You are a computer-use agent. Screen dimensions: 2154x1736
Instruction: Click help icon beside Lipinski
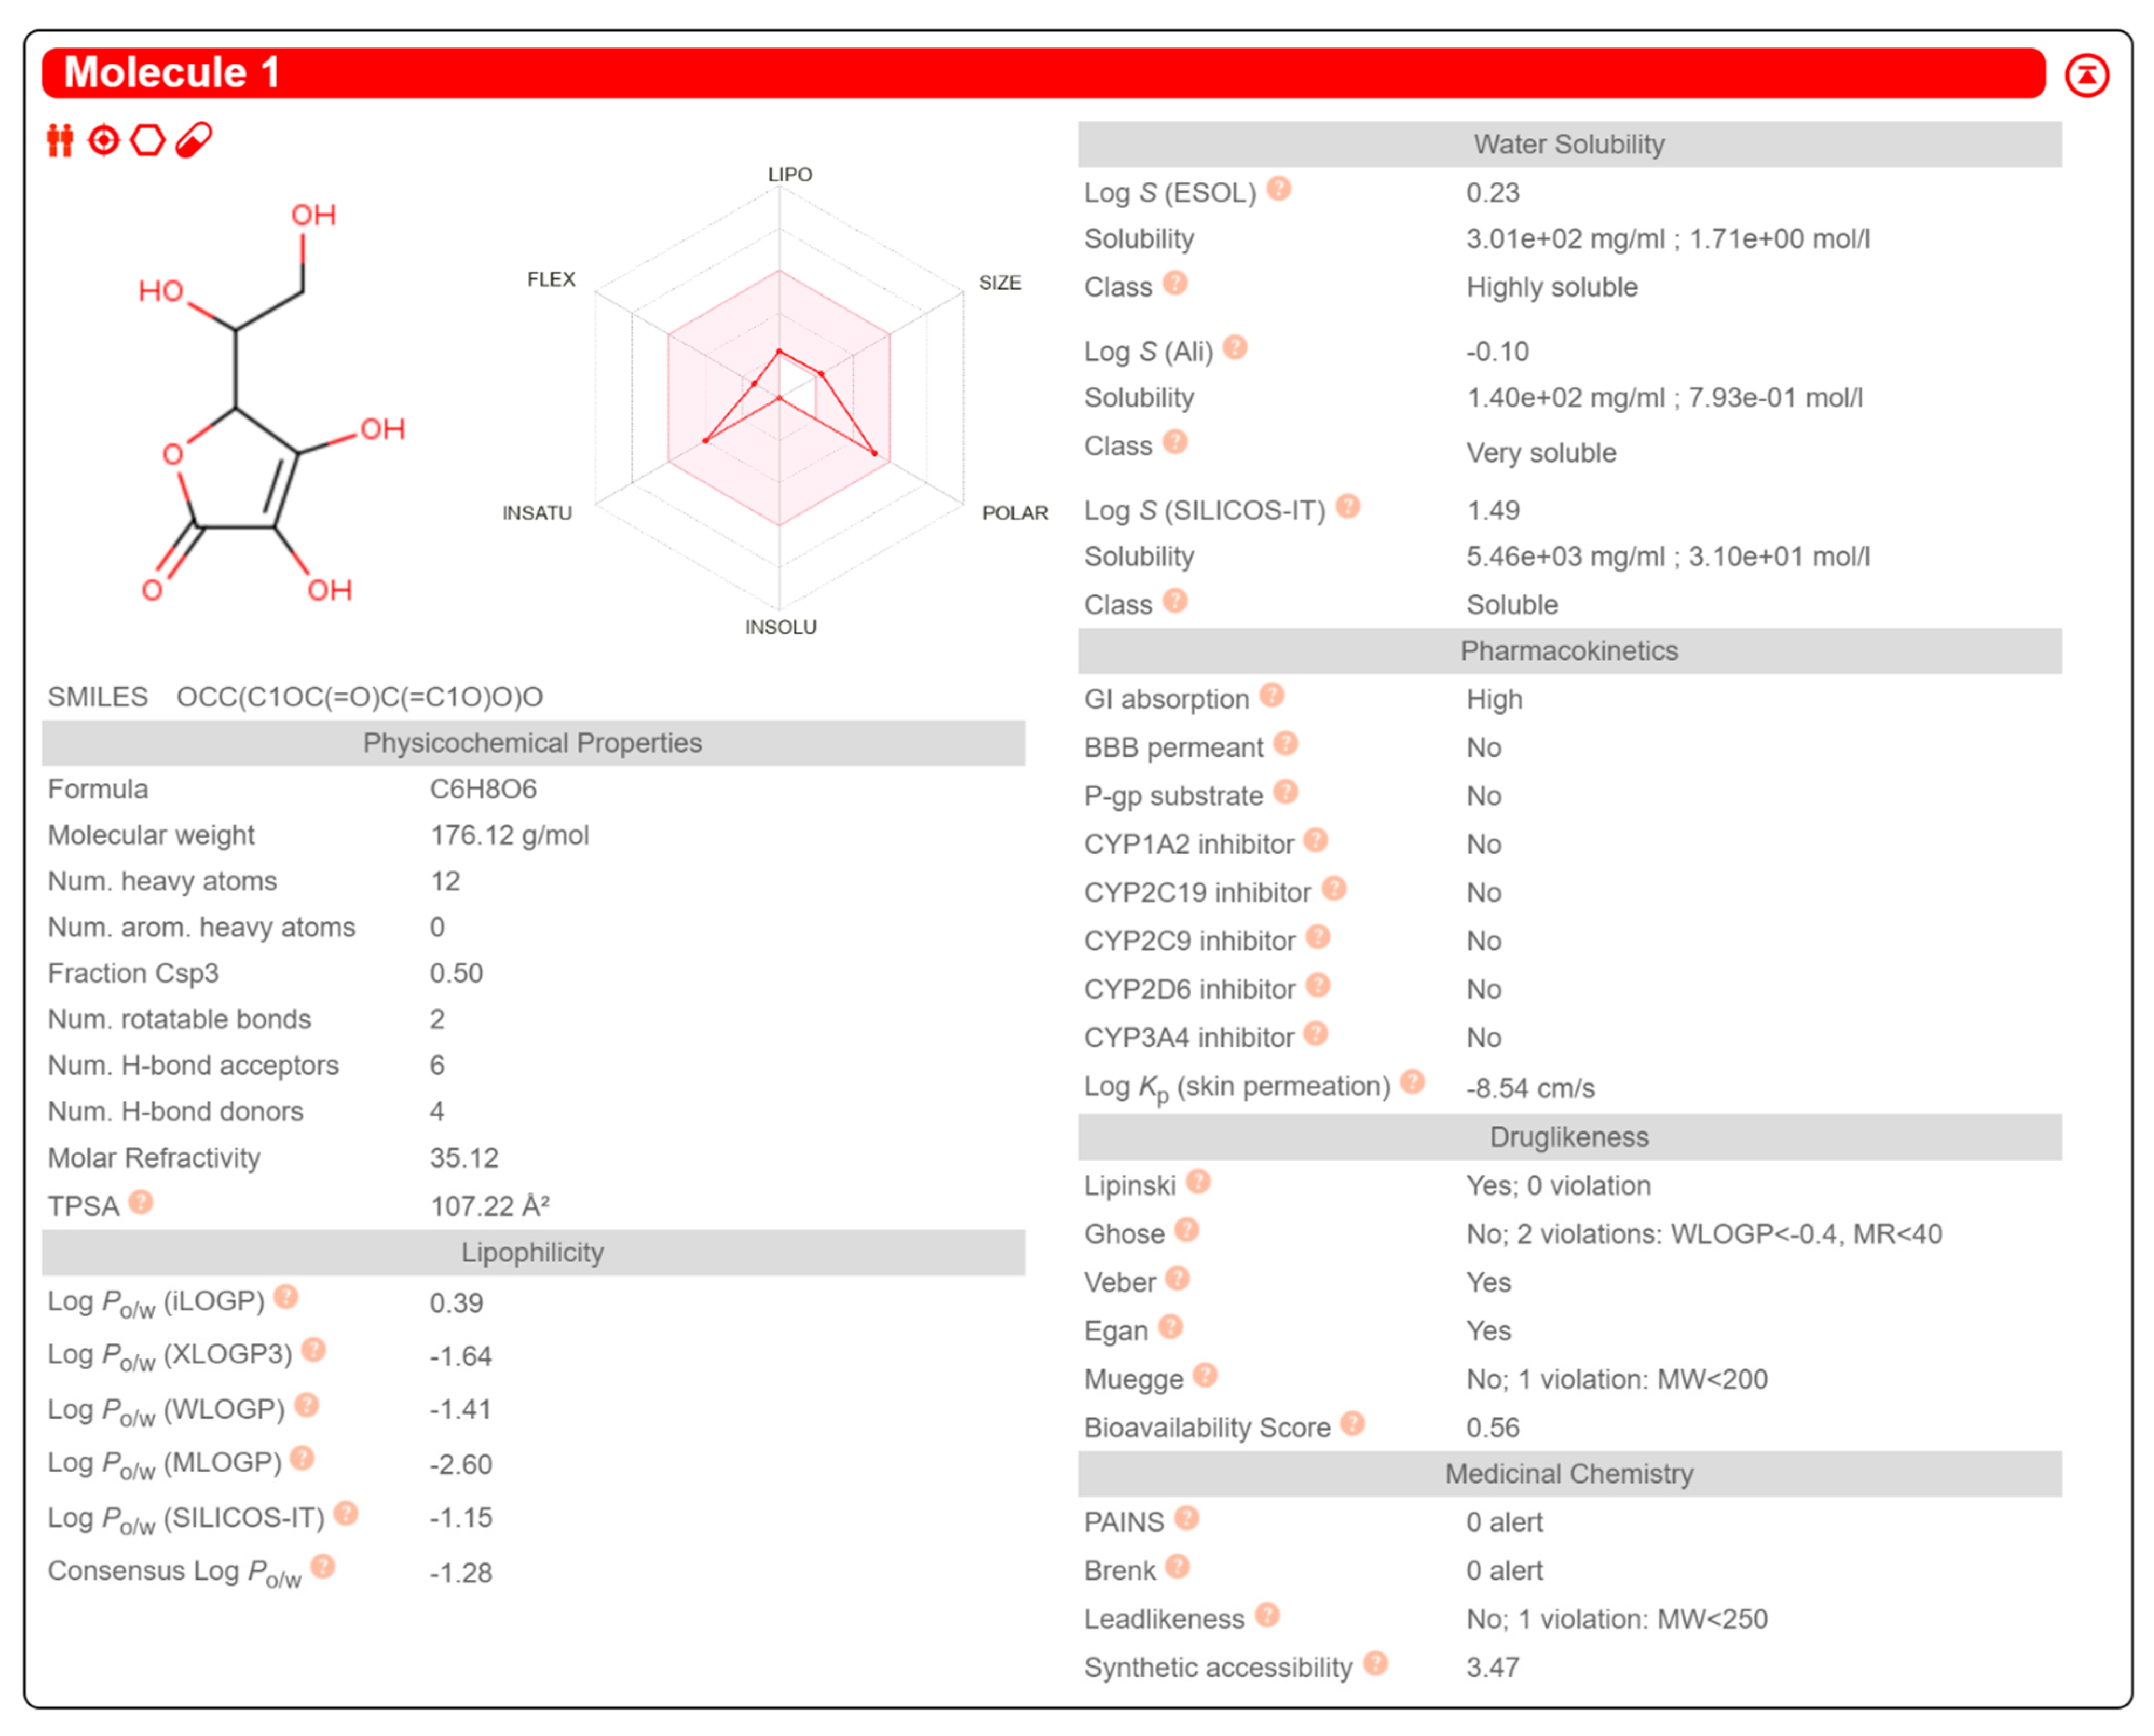(1198, 1181)
